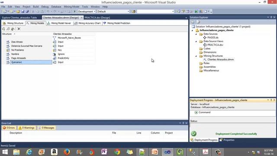This screenshot has width=277, height=156.
Task: Switch to Explore Clientes_atrasados Table tab
Action: point(19,18)
